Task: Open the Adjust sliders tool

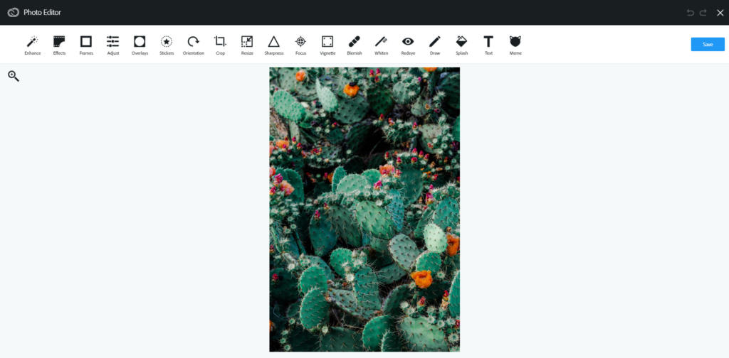Action: [x=113, y=45]
